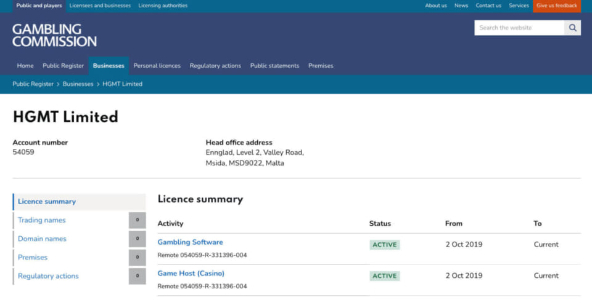Click Businesses breadcrumb link

(78, 84)
